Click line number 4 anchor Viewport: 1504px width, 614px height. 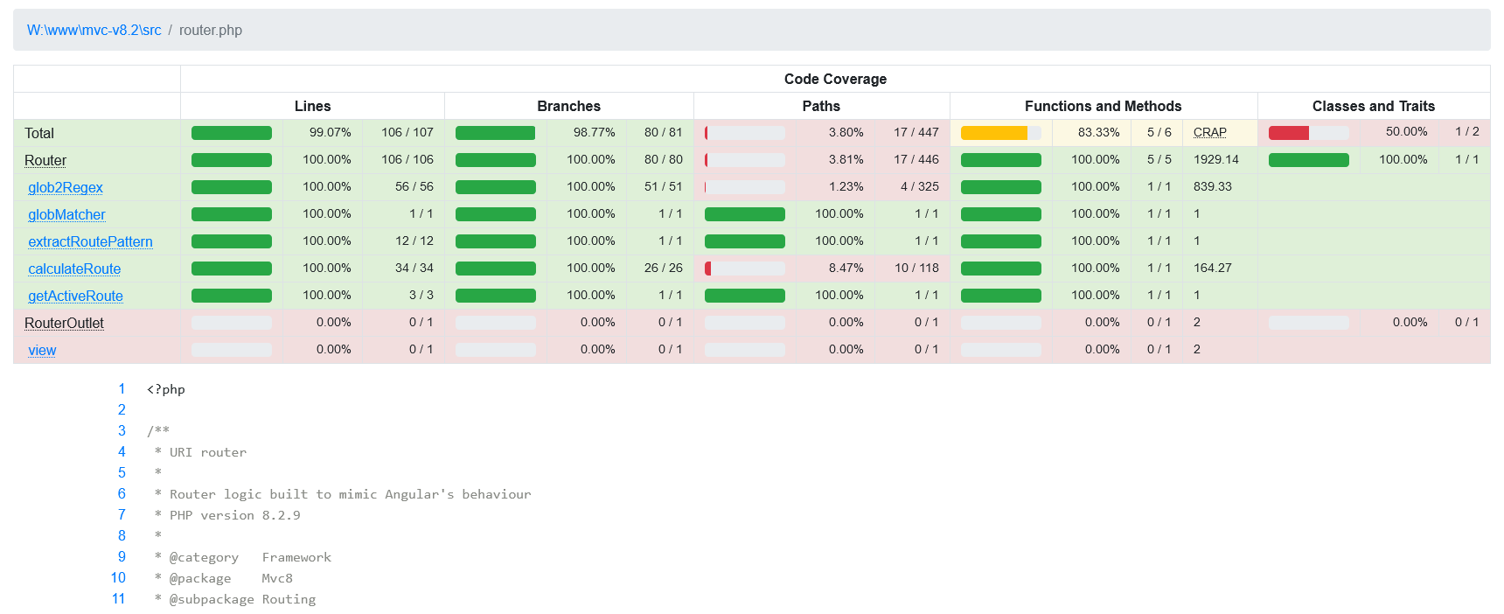pos(122,451)
